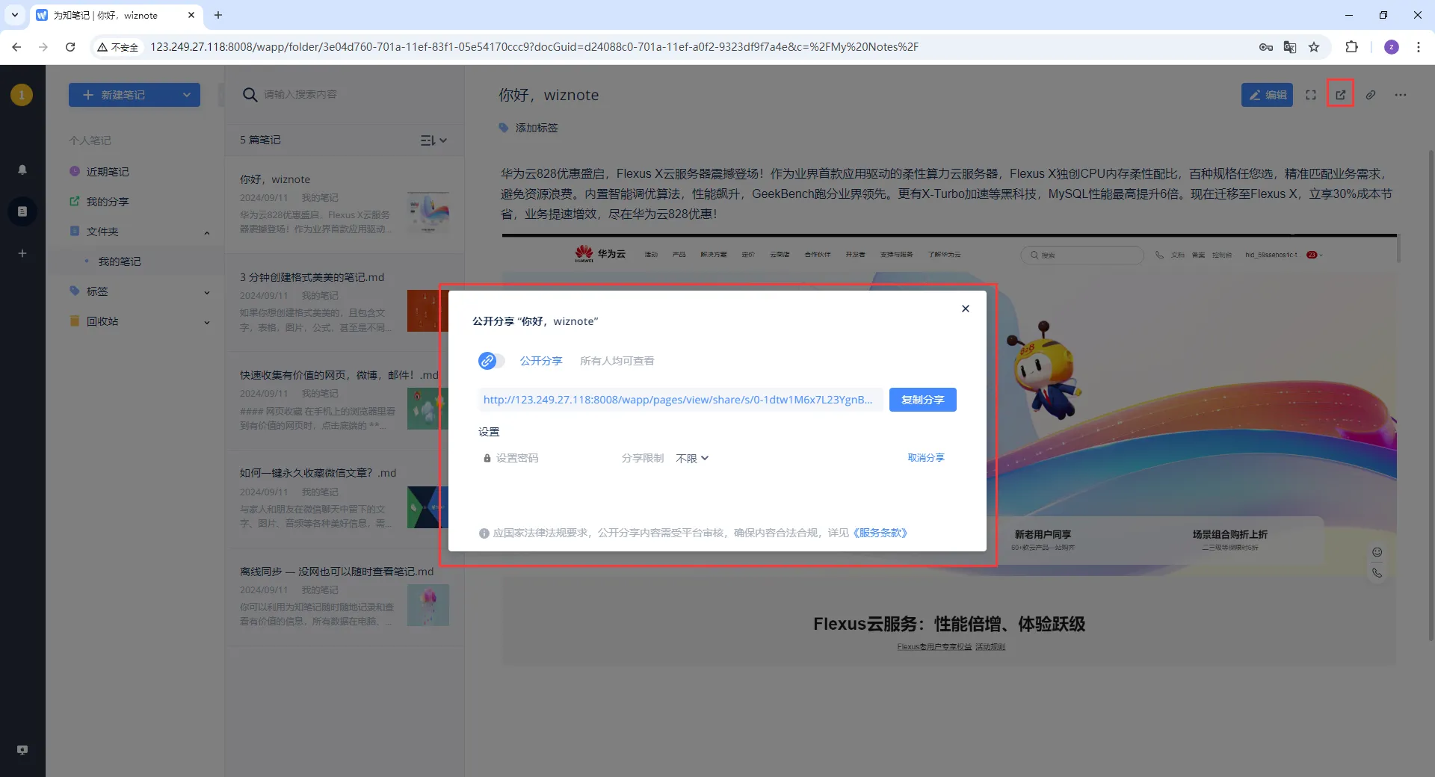1435x777 pixels.
Task: Open the 服务条款 terms link
Action: pos(880,533)
